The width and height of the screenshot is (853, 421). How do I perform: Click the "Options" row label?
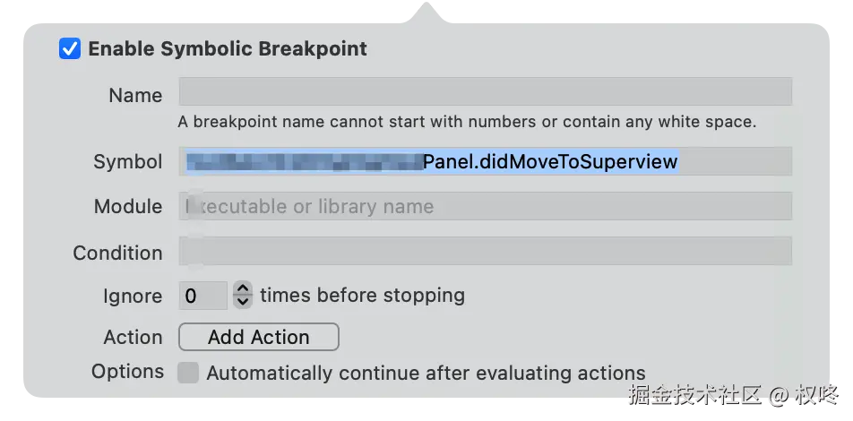[127, 372]
